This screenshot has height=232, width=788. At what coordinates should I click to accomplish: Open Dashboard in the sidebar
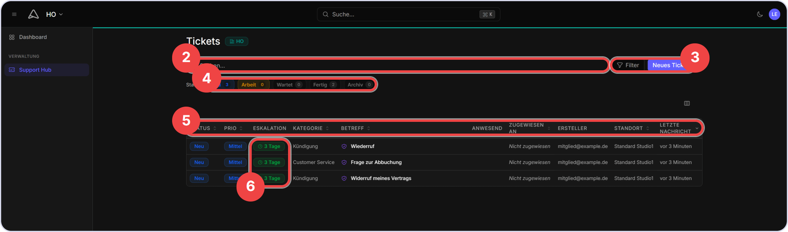(x=46, y=37)
